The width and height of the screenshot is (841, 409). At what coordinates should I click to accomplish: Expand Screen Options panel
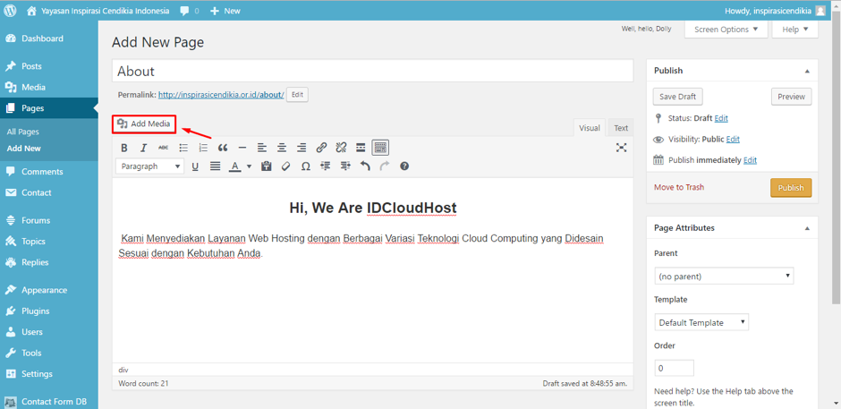(x=726, y=30)
